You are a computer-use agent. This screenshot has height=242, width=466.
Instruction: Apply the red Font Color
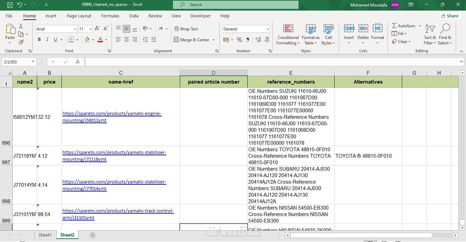tap(100, 40)
